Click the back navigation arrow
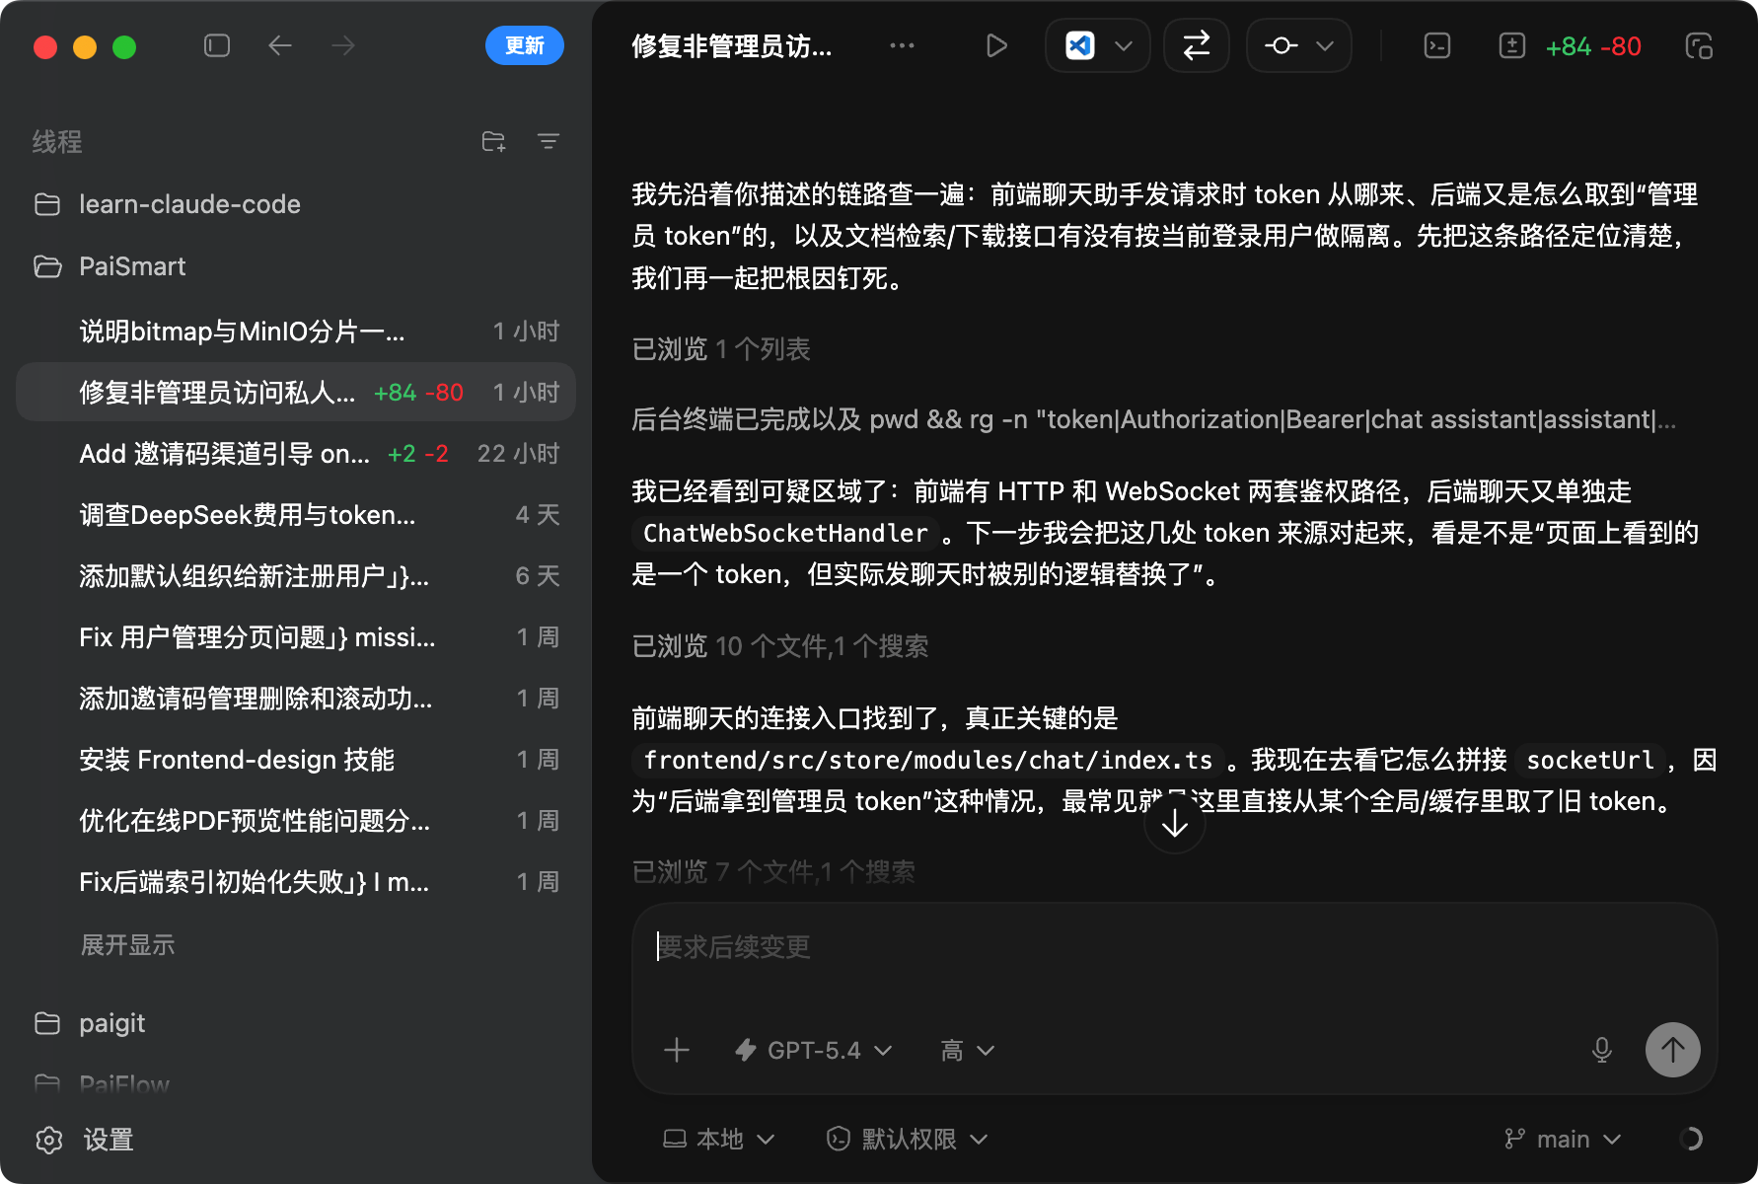The height and width of the screenshot is (1184, 1758). point(280,46)
